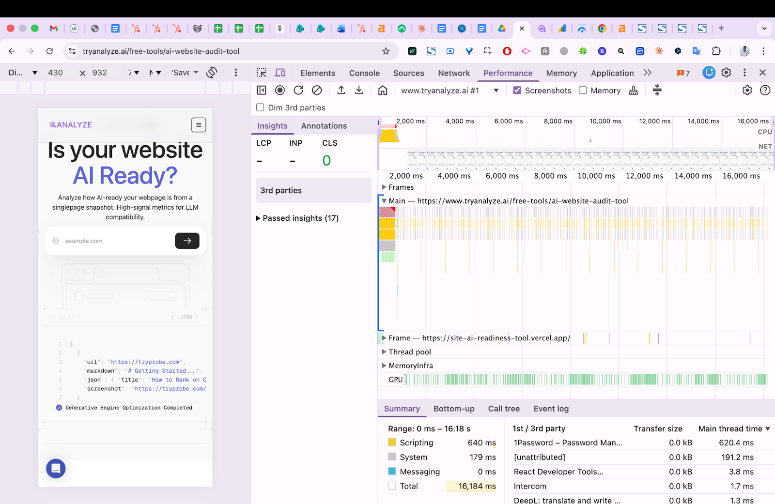775x504 pixels.
Task: Click the garbage collection broom icon
Action: tap(633, 90)
